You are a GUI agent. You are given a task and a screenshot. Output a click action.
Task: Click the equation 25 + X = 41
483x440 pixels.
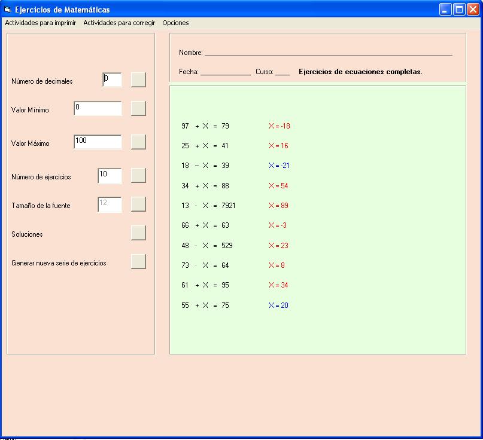pos(205,145)
